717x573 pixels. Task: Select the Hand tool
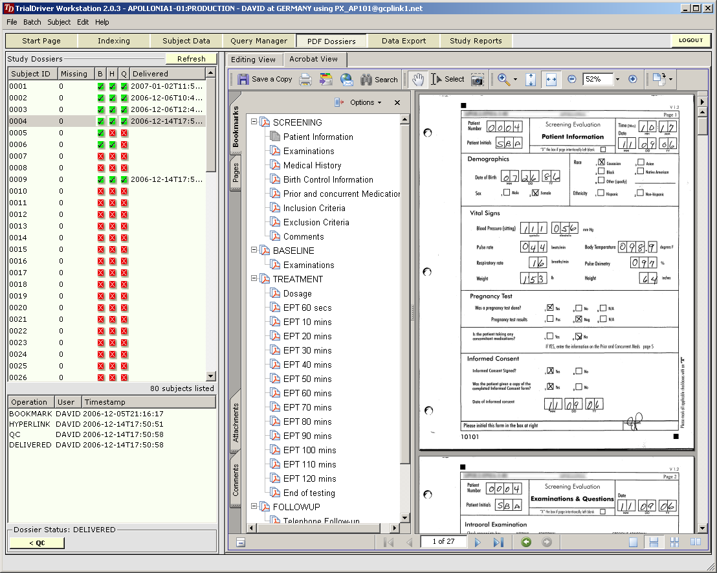[419, 80]
